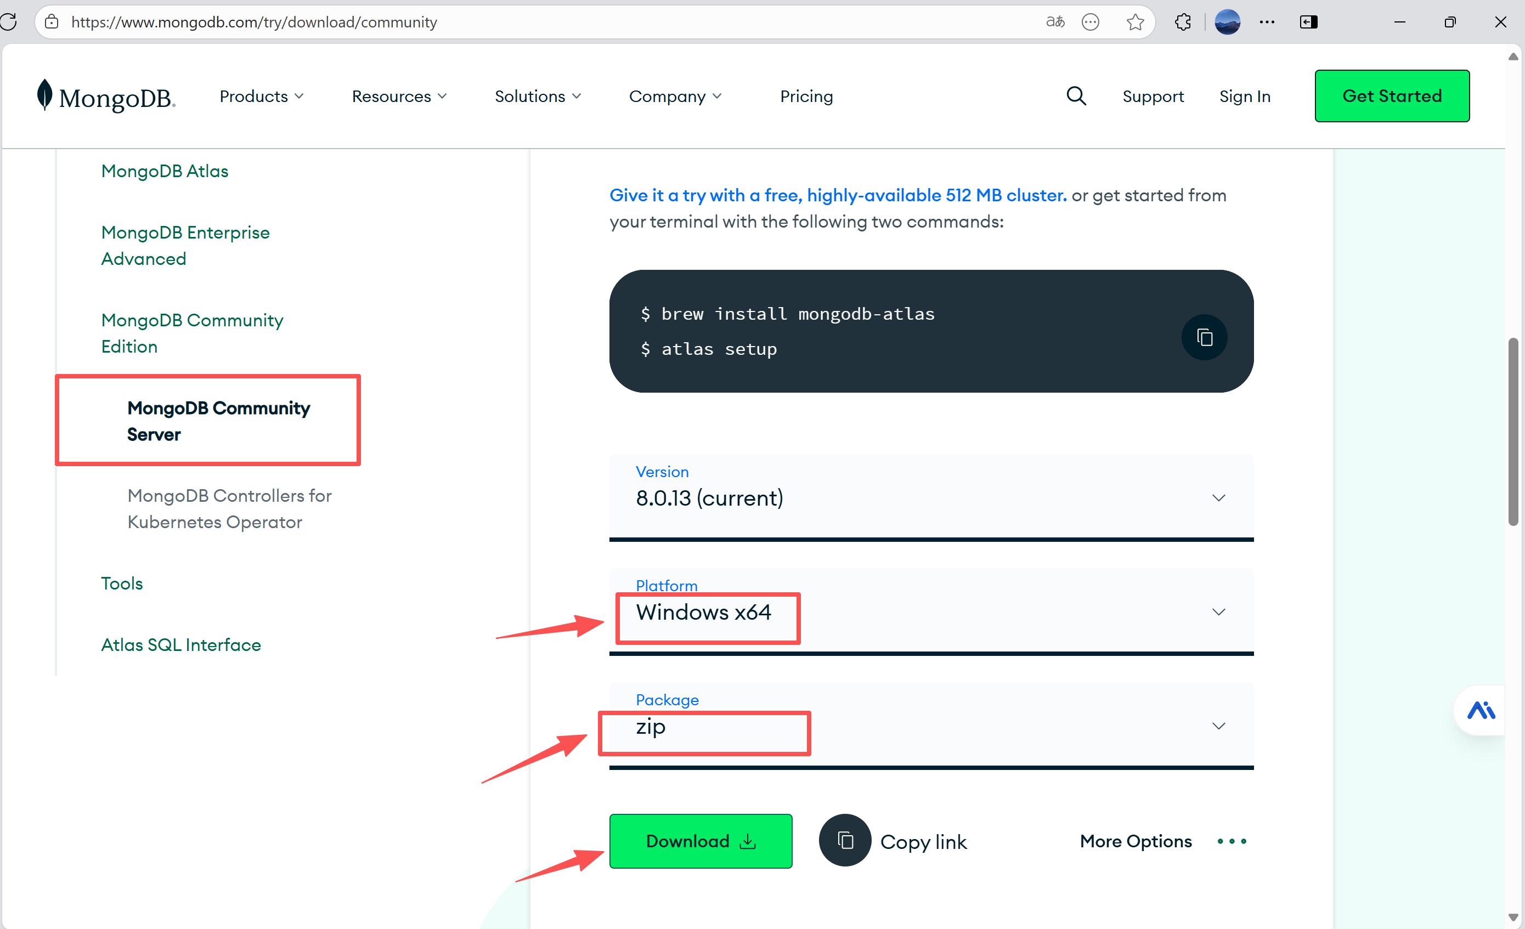Viewport: 1525px width, 929px height.
Task: Click the Copy link circular icon
Action: click(x=845, y=841)
